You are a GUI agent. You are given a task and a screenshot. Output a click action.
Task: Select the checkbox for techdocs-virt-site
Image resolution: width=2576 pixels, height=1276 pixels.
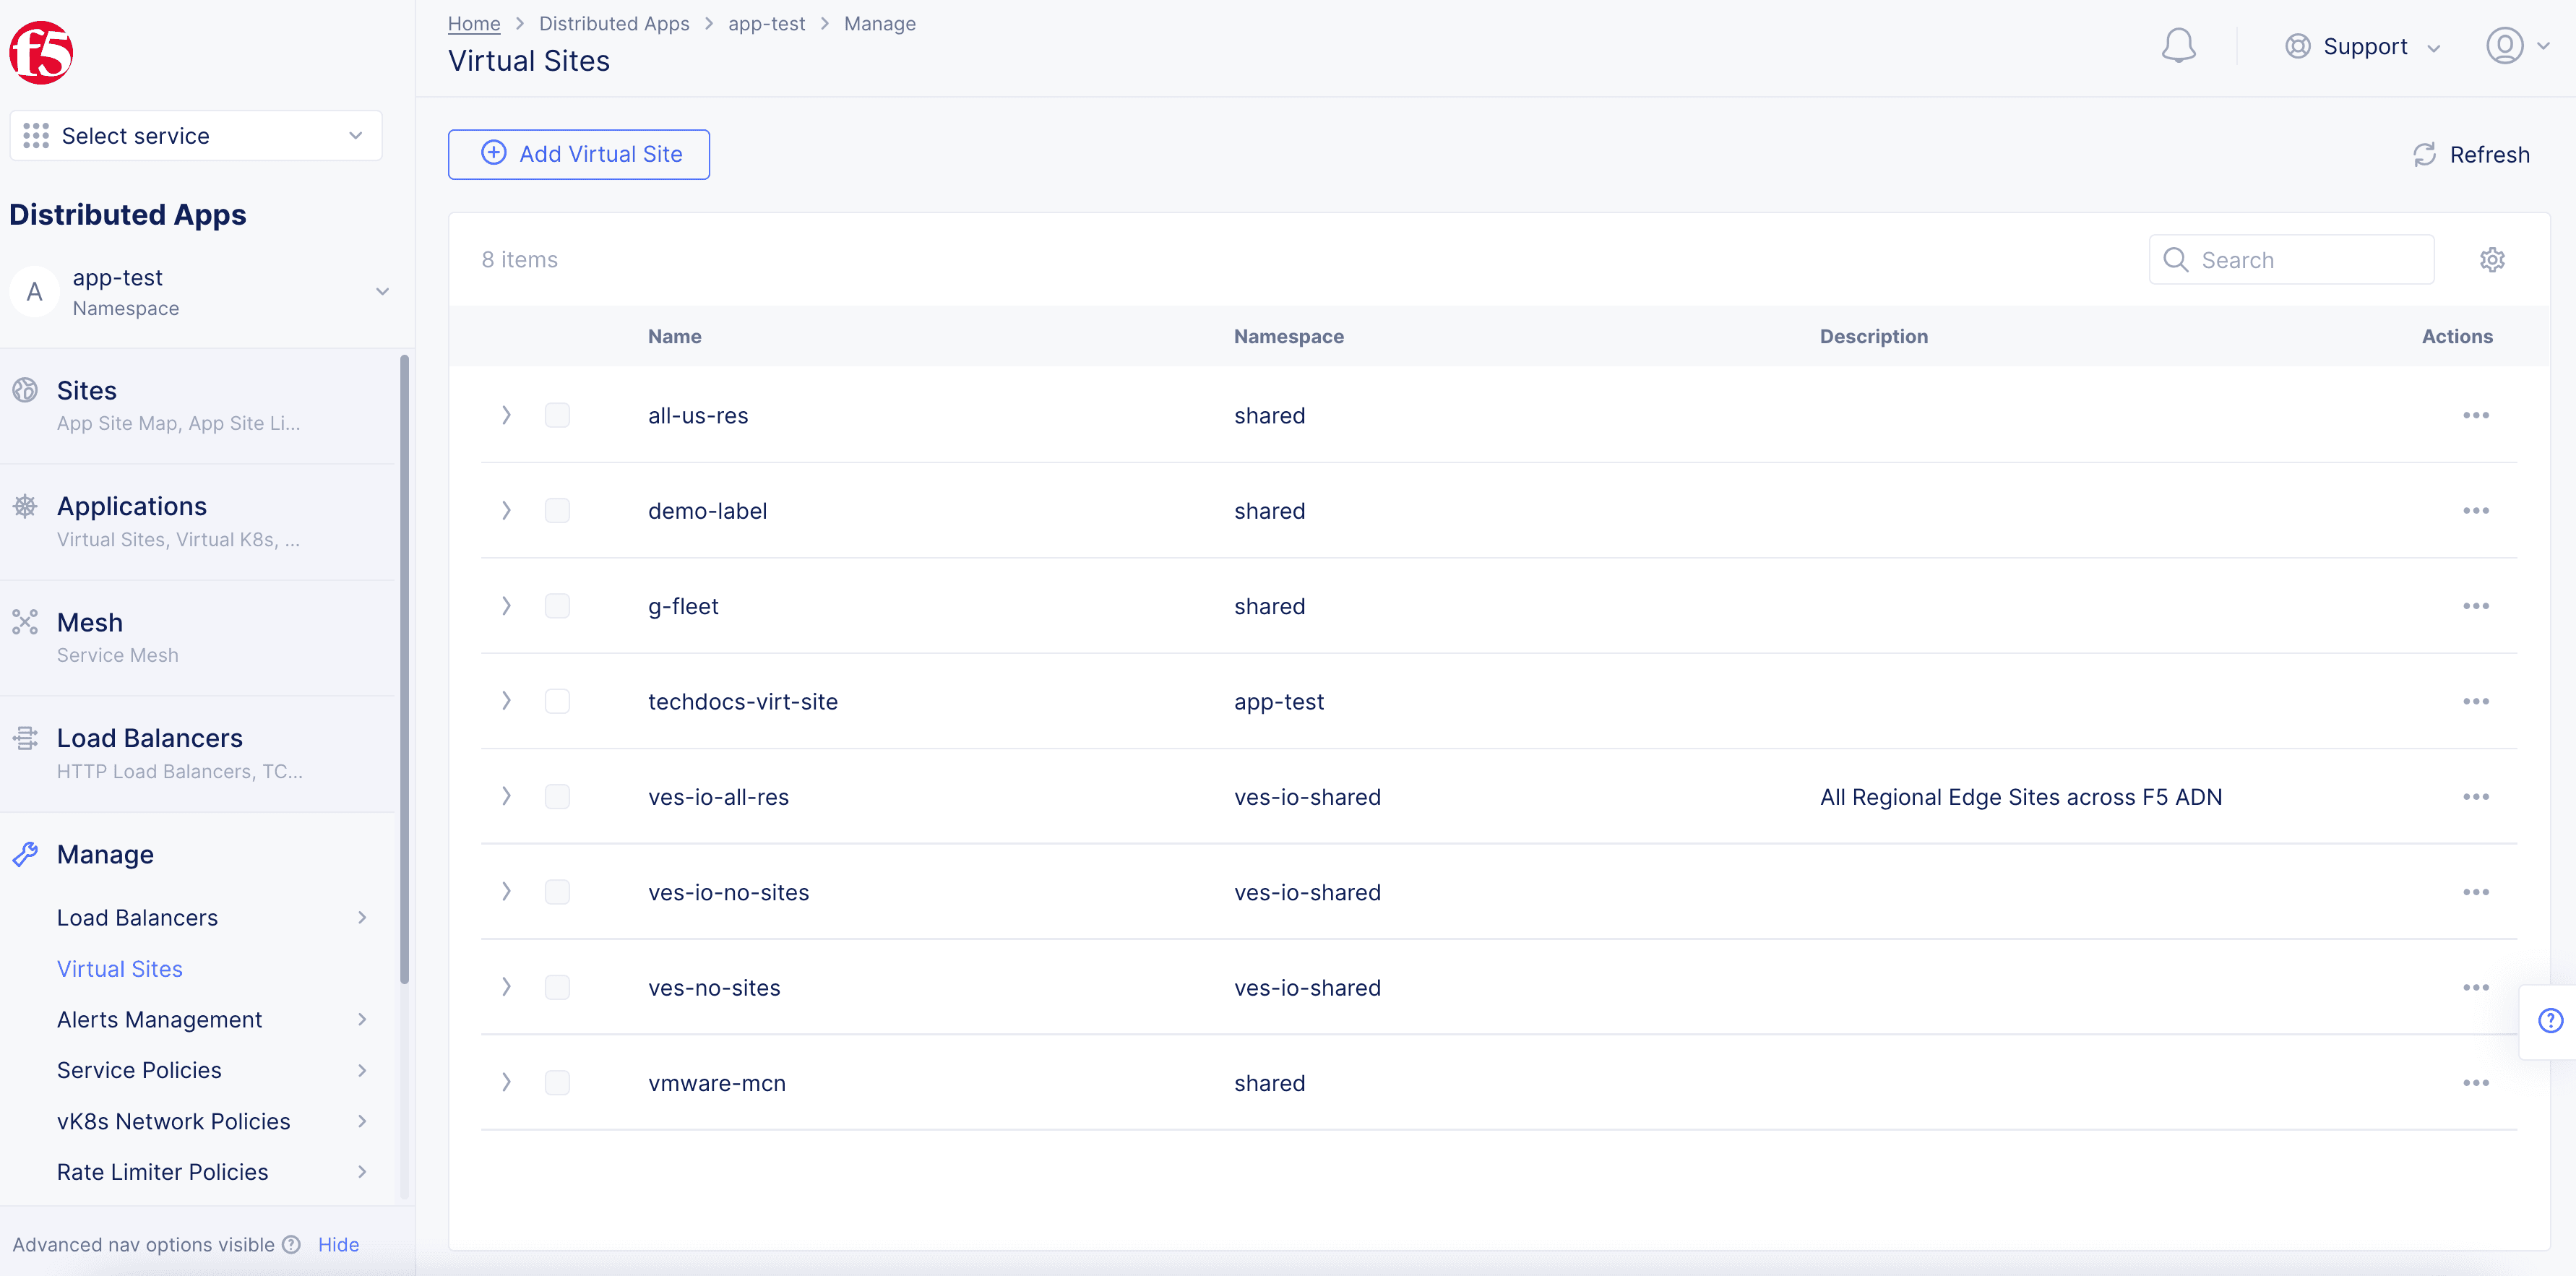click(559, 702)
